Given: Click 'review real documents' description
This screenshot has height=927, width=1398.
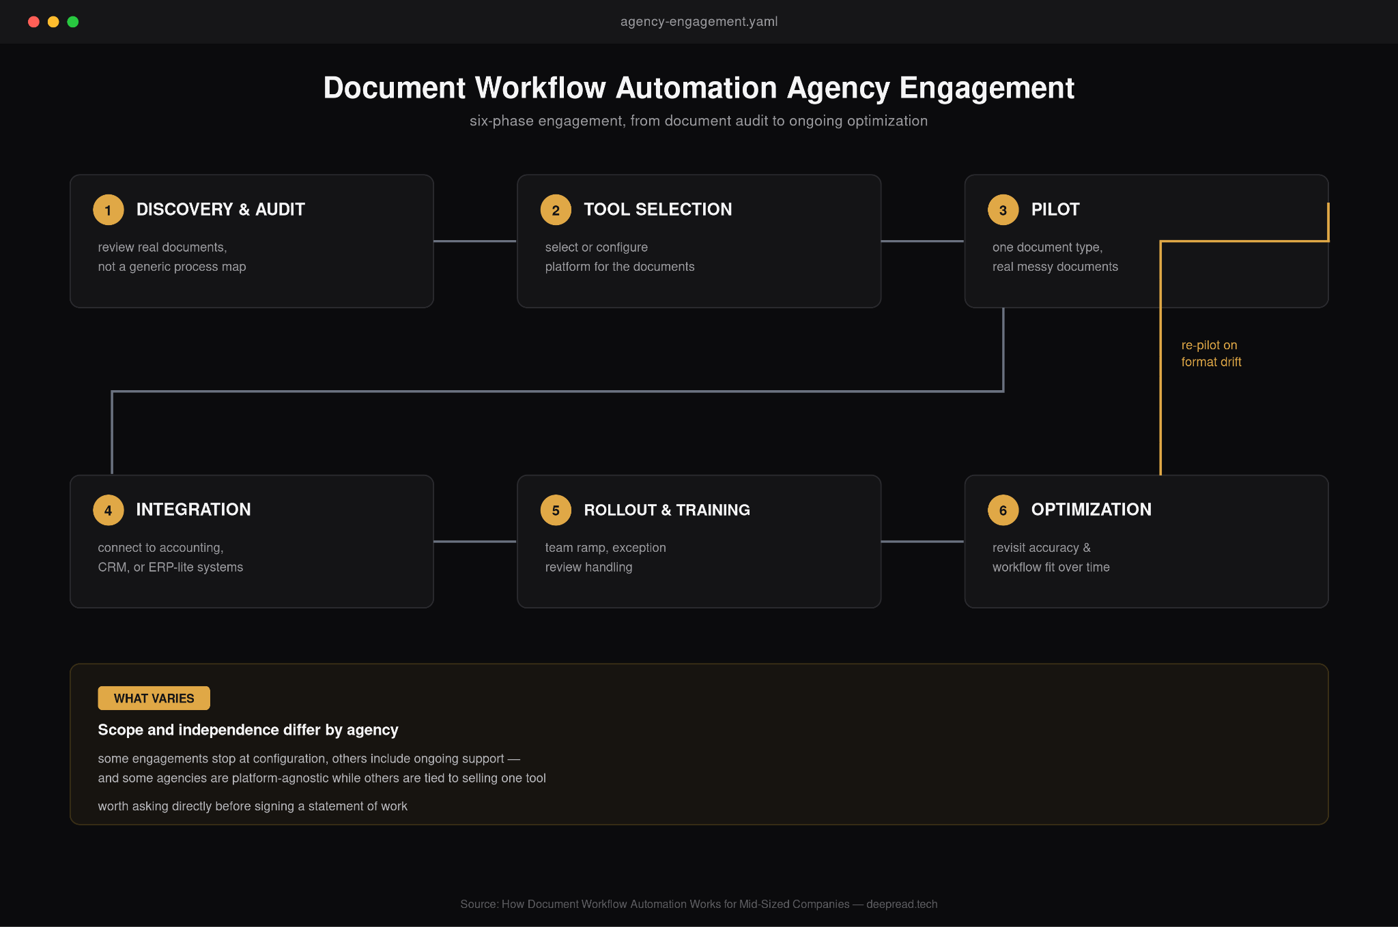Looking at the screenshot, I should coord(162,247).
